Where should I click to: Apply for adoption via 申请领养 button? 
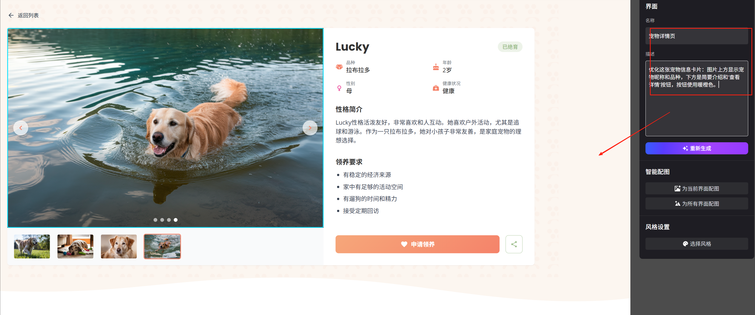tap(417, 244)
